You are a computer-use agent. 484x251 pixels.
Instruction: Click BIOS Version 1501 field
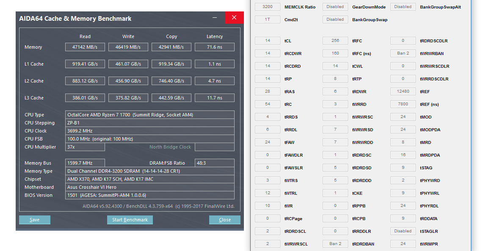pyautogui.click(x=150, y=195)
